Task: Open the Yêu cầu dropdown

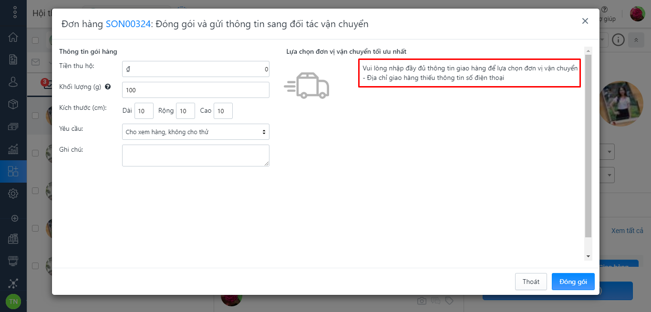Action: [196, 132]
